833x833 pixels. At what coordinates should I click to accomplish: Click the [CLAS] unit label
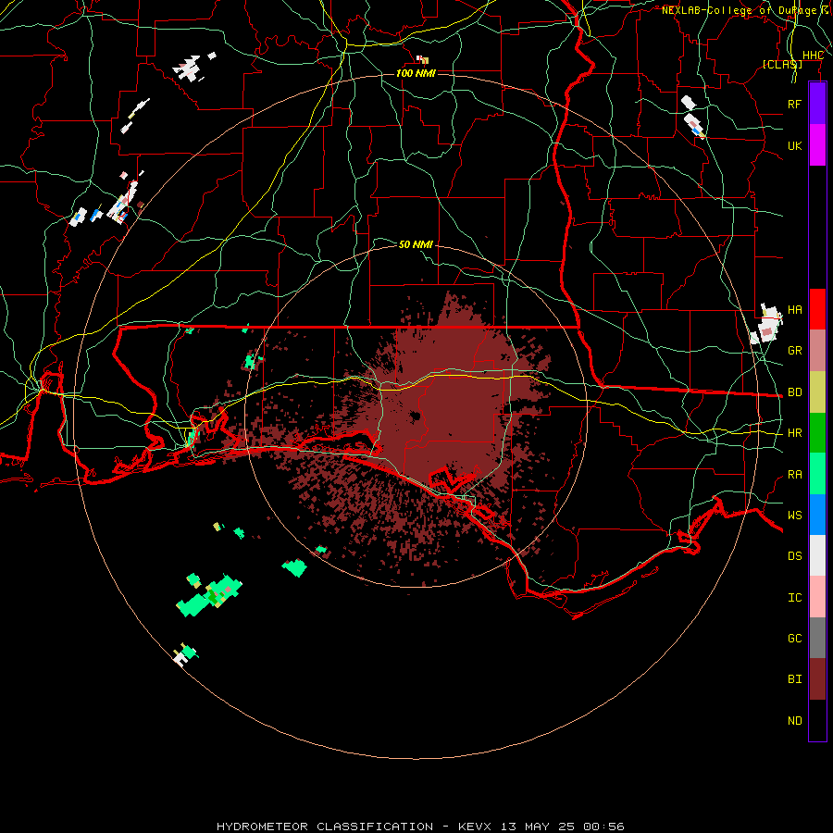(782, 64)
